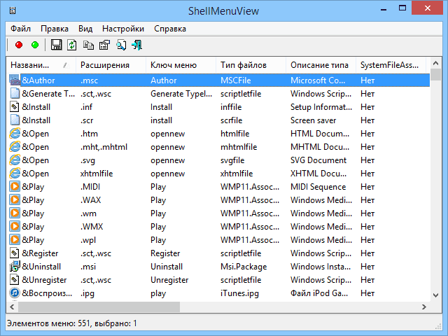Open the Справка menu
The image size is (448, 336).
tap(169, 29)
